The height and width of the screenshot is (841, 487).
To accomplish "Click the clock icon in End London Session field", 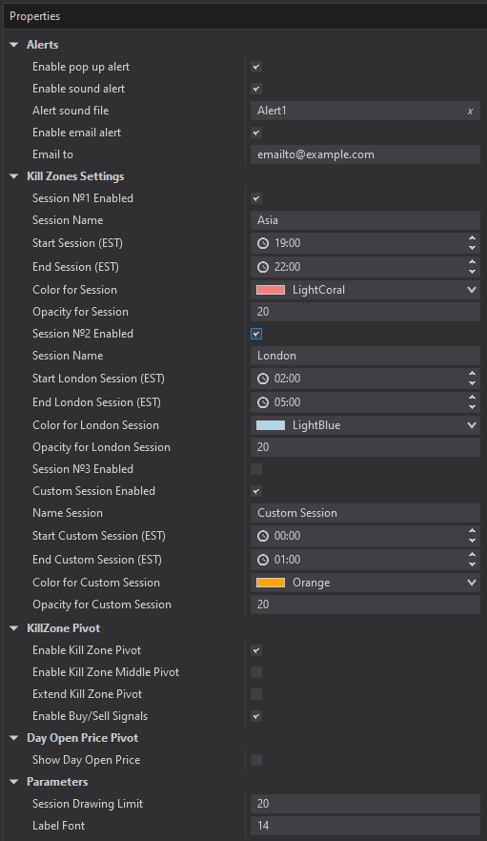I will click(263, 402).
